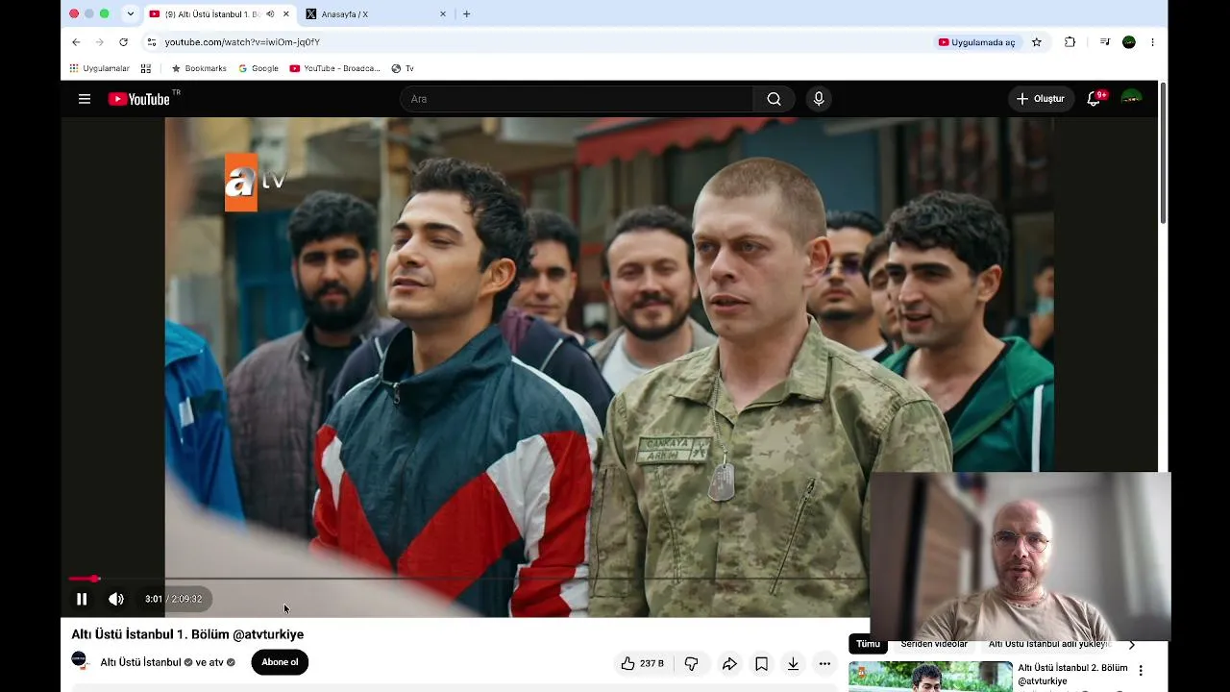Open the Chrome extensions menu
The height and width of the screenshot is (692, 1230).
click(1070, 42)
